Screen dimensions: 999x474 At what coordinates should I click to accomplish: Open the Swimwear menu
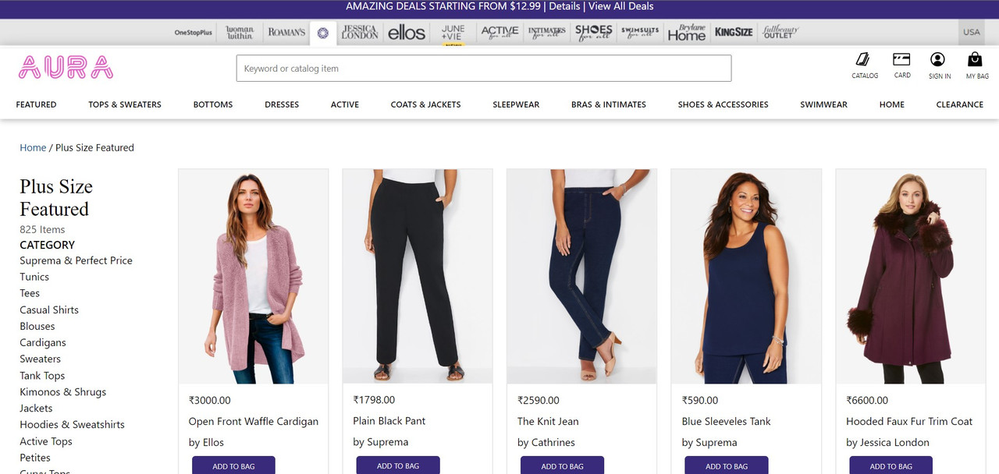click(823, 104)
